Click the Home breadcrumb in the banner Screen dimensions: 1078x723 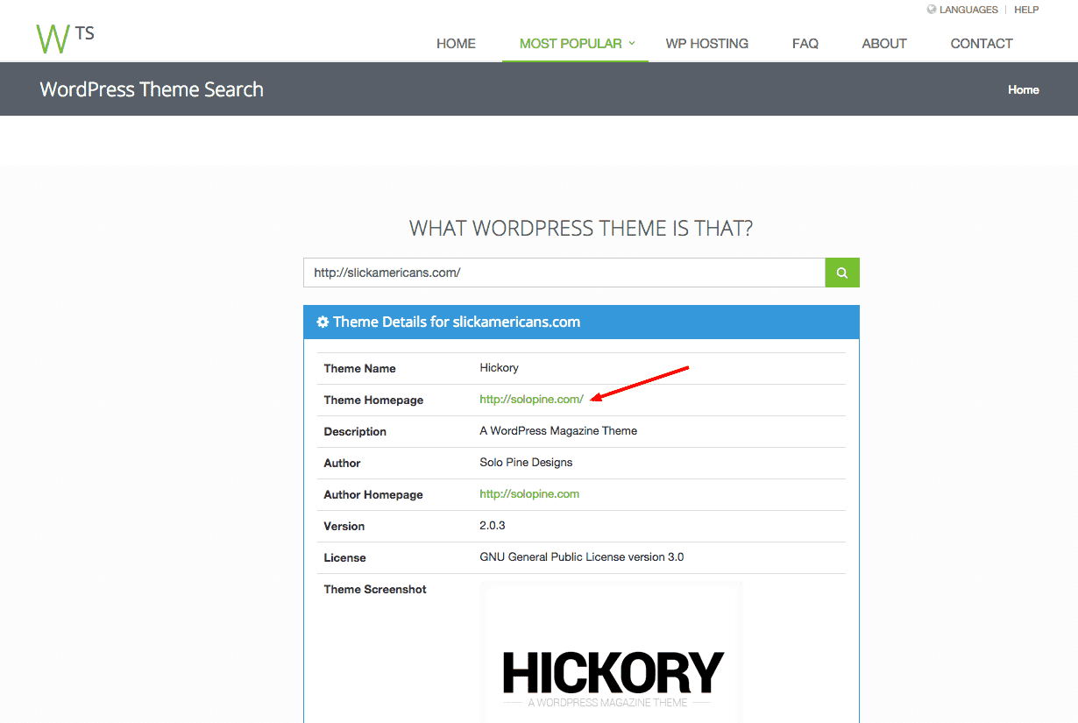1023,89
